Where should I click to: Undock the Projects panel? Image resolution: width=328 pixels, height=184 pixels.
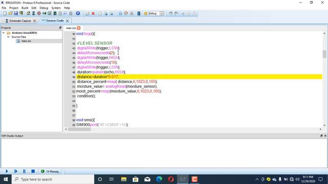click(60, 28)
